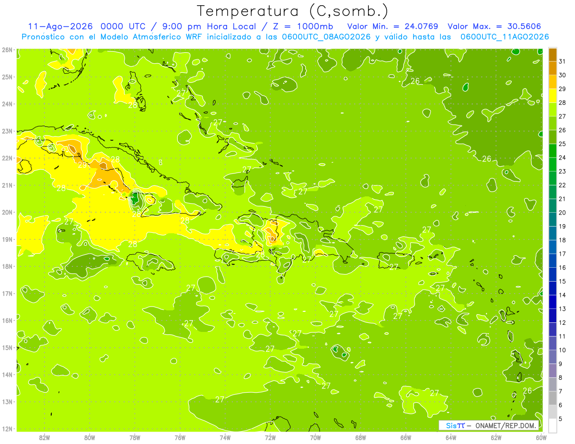The width and height of the screenshot is (575, 444).
Task: Click the color scale value 10
Action: [x=562, y=350]
